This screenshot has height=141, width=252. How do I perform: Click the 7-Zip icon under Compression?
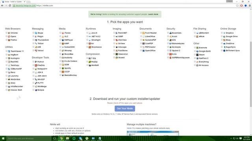pos(90,58)
